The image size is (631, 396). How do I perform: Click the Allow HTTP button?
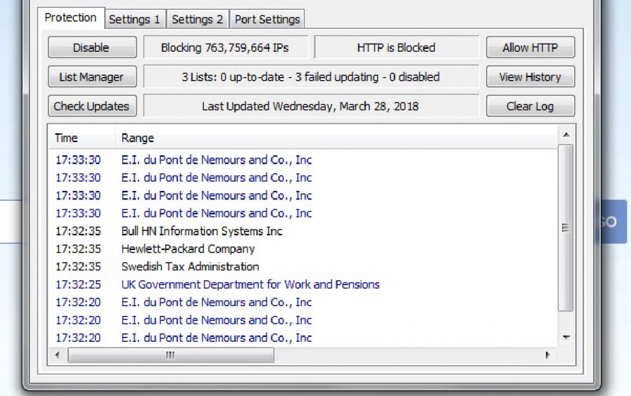[530, 47]
